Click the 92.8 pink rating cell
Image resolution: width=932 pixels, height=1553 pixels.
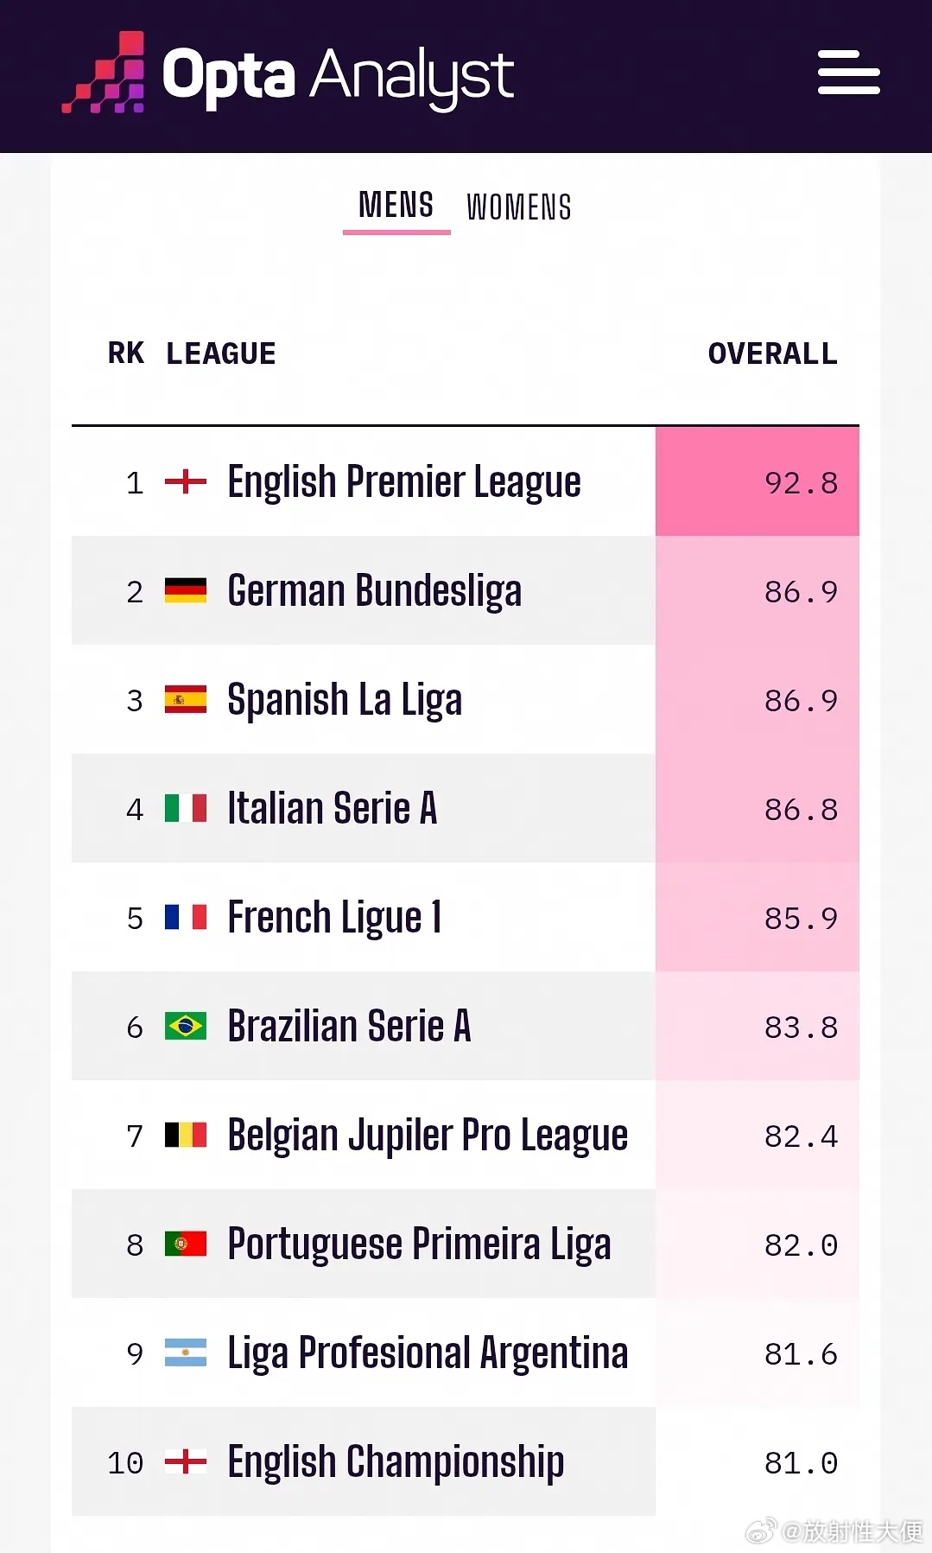[758, 481]
